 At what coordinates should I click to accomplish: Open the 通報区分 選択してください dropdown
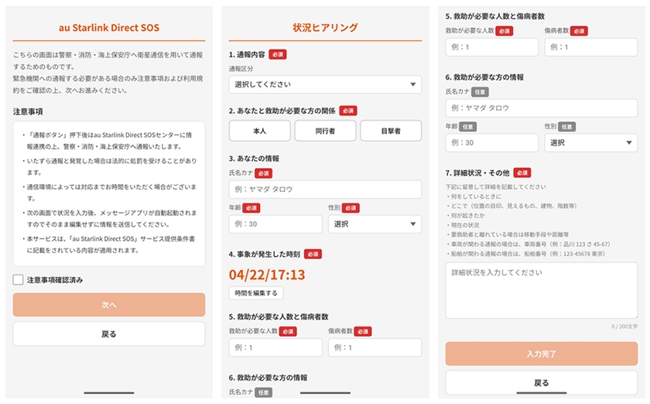tap(326, 84)
